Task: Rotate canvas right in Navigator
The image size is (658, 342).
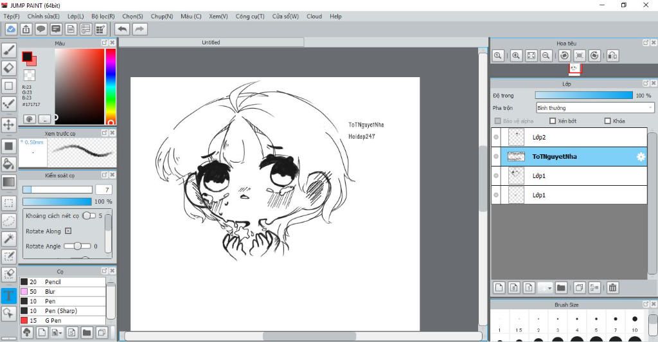Action: pos(594,55)
